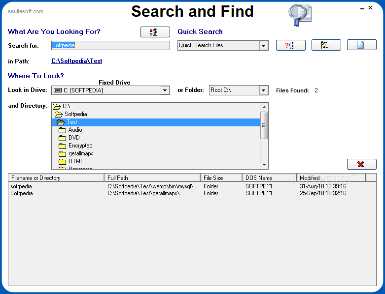The image size is (385, 294).
Task: Click the blank document icon button
Action: (361, 45)
